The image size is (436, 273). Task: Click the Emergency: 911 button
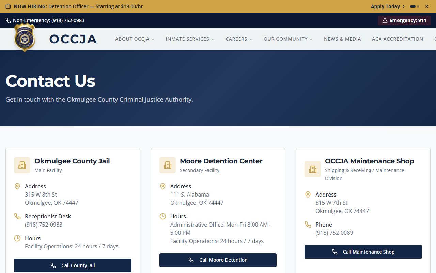pyautogui.click(x=404, y=20)
